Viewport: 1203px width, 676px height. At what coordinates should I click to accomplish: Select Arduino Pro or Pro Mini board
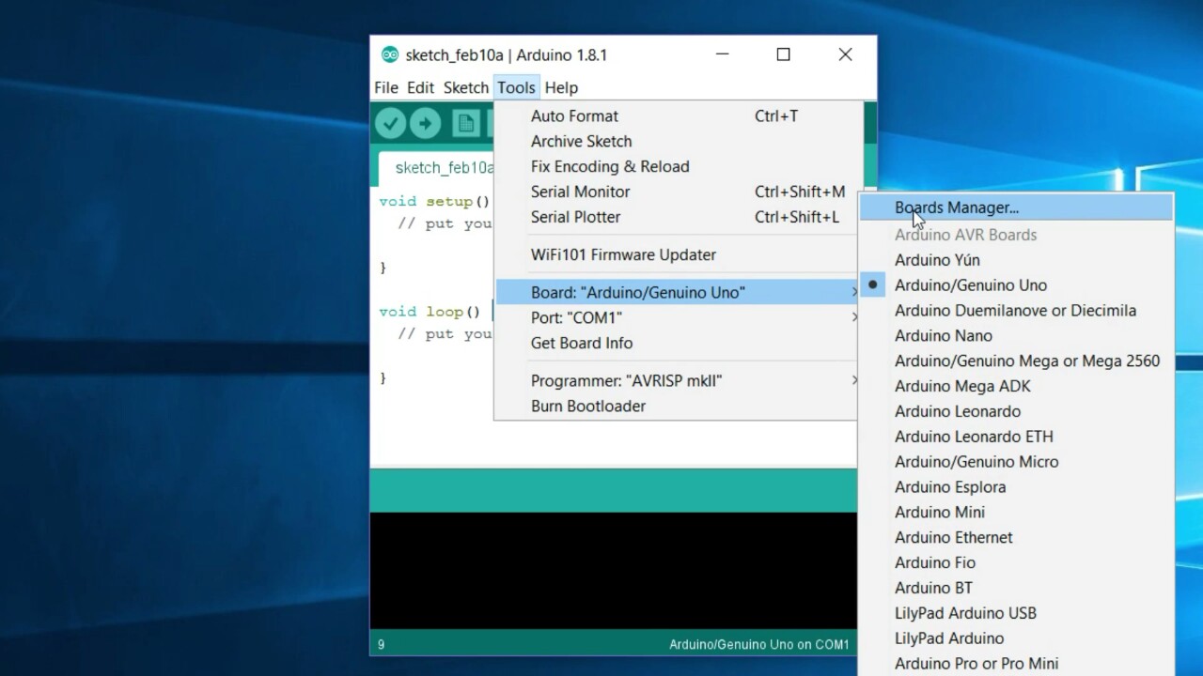pyautogui.click(x=1017, y=664)
